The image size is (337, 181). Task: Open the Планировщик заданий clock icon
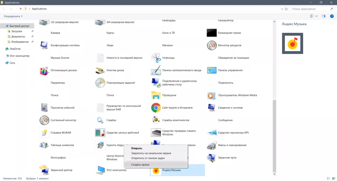(x=100, y=83)
